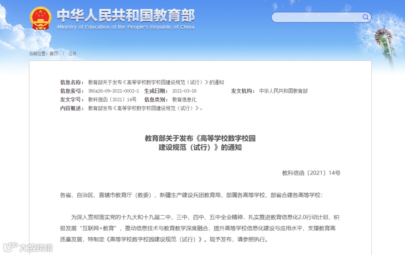Viewport: 405px width, 255px height.
Task: Click the search magnifier icon
Action: click(365, 17)
